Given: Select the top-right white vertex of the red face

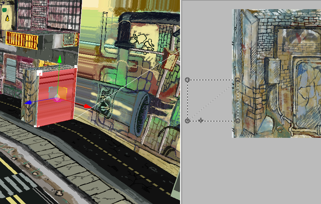Looking at the screenshot, I should coord(76,67).
